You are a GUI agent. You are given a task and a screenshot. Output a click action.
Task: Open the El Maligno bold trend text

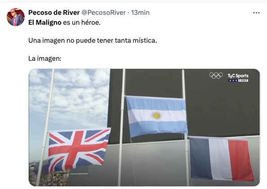click(45, 22)
